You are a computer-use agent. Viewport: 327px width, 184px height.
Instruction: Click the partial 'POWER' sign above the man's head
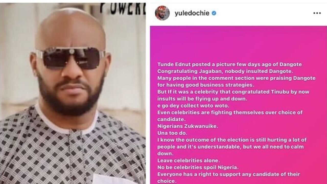[x=123, y=8]
